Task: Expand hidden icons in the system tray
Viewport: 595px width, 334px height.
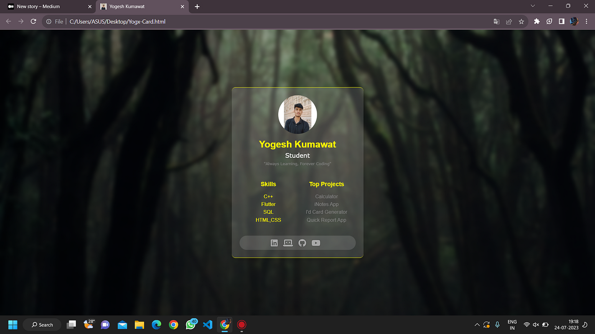Action: coord(477,324)
